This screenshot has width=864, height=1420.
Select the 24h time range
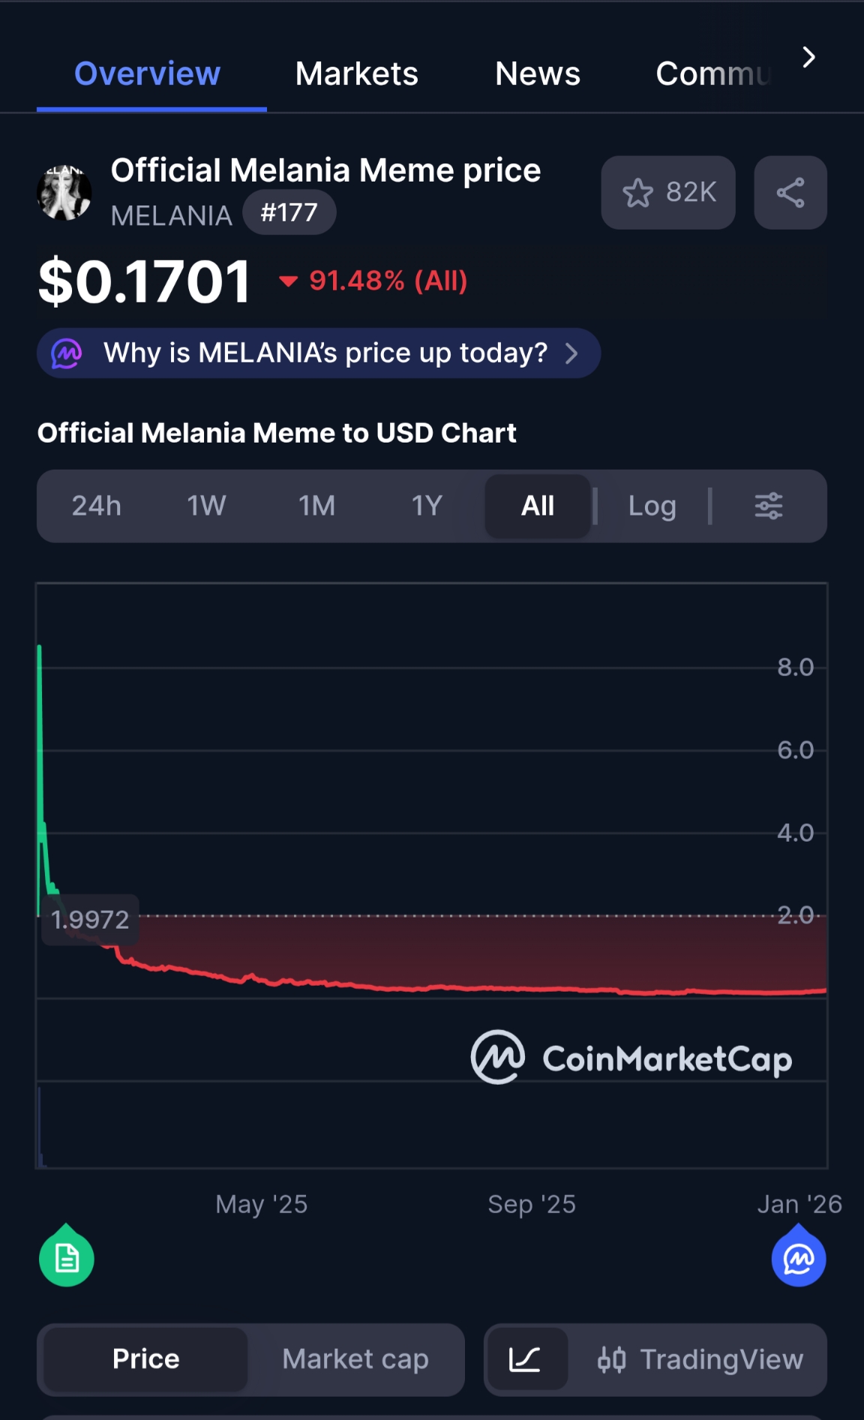coord(96,506)
